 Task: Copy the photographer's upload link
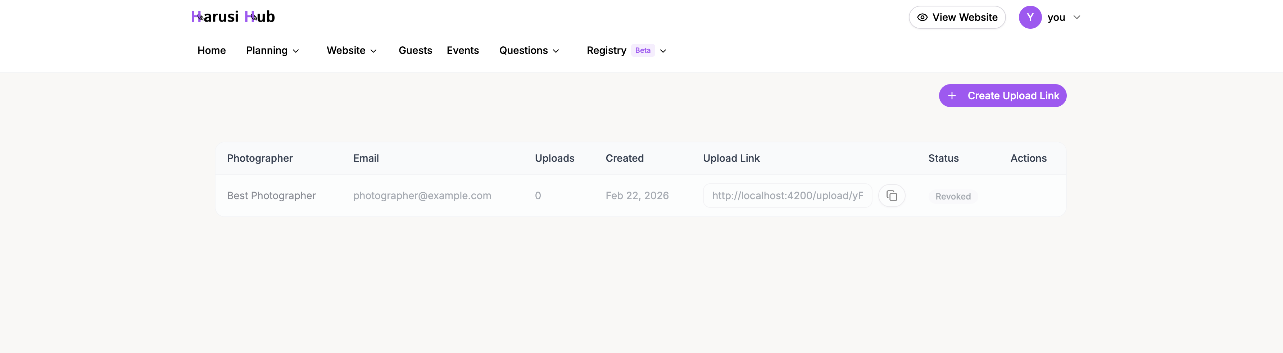pyautogui.click(x=892, y=195)
